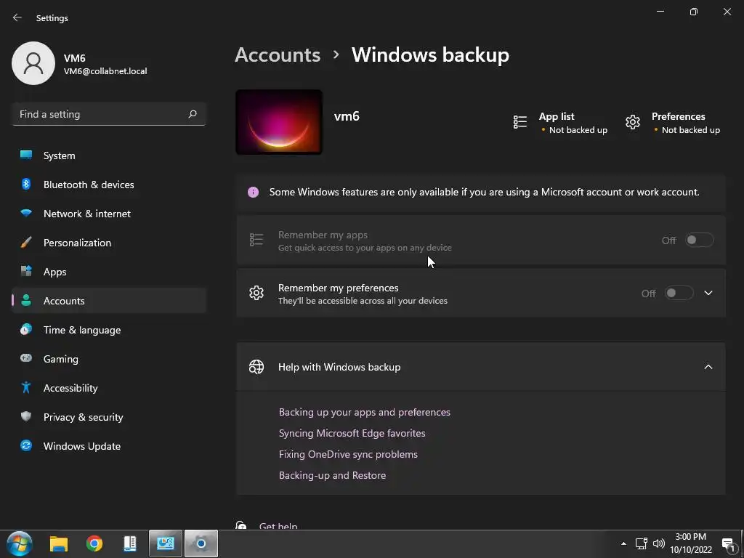
Task: Click the Privacy & security shield icon
Action: [26, 416]
